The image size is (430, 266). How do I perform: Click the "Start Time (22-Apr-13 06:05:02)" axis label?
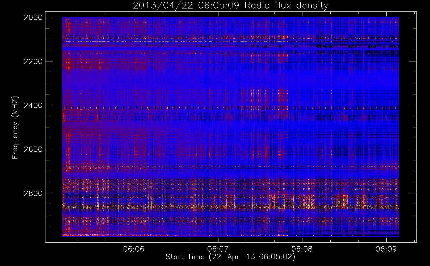[x=230, y=257]
